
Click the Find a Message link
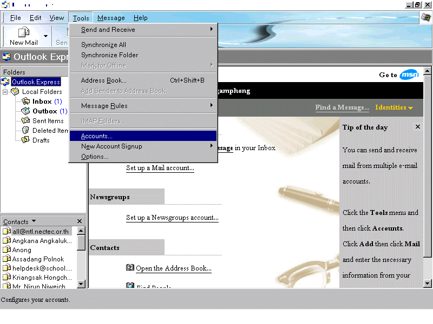click(x=342, y=107)
